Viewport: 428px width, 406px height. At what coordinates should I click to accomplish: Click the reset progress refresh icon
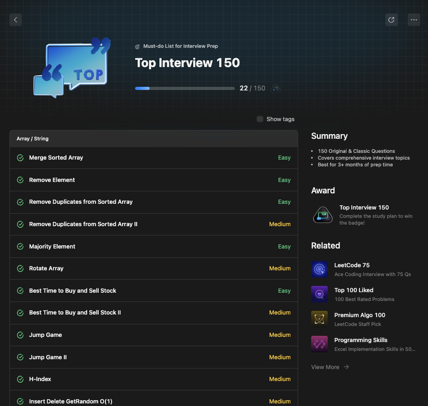point(391,20)
